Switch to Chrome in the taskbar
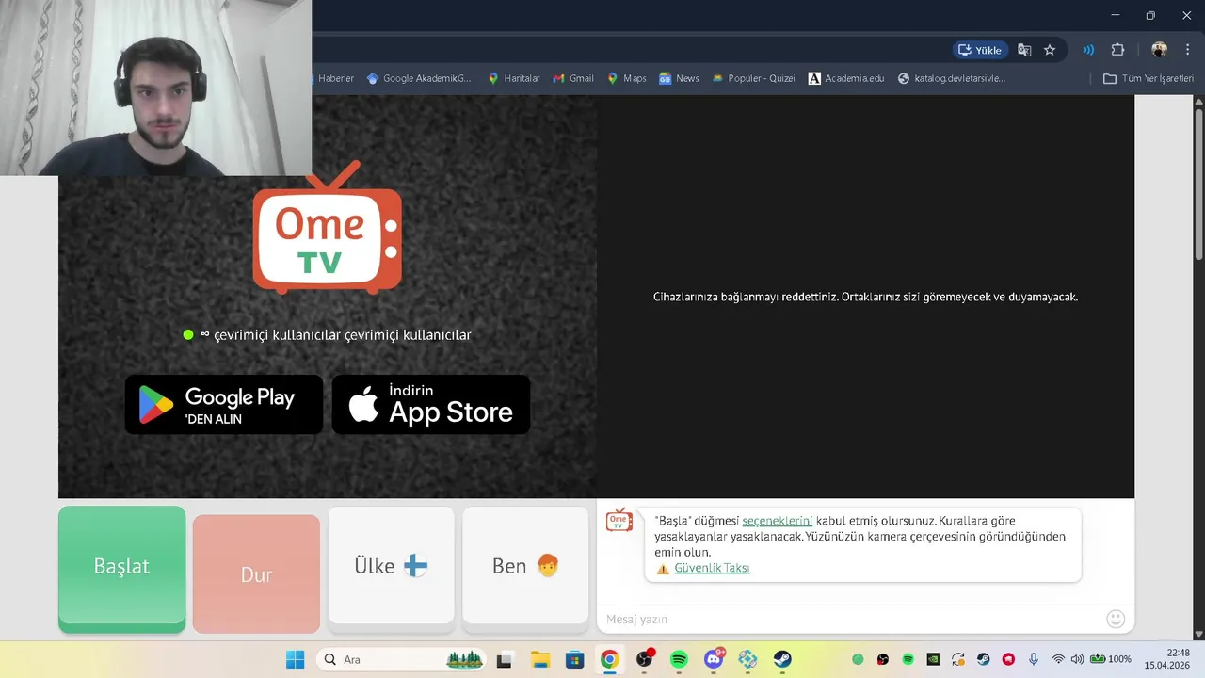1205x678 pixels. 609,659
